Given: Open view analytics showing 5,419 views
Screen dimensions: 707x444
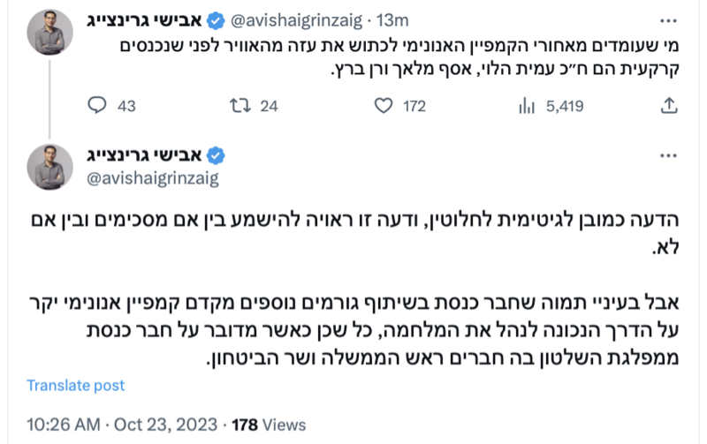Looking at the screenshot, I should [527, 106].
